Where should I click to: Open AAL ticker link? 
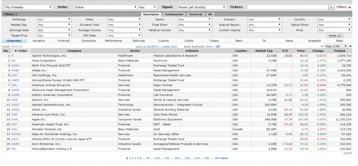14,85
